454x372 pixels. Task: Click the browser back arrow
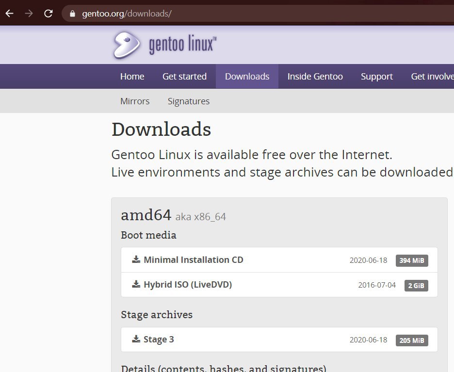pos(10,13)
